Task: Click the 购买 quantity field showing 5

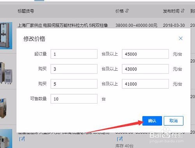Action: pos(74,84)
